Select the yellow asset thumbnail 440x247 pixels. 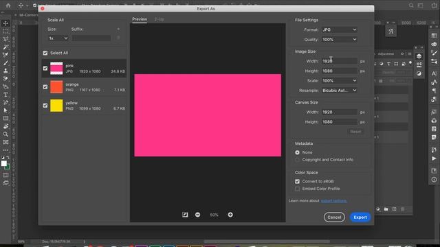tap(56, 106)
